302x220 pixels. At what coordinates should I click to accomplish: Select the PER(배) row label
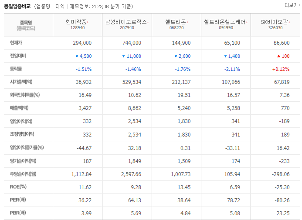tap(18, 200)
